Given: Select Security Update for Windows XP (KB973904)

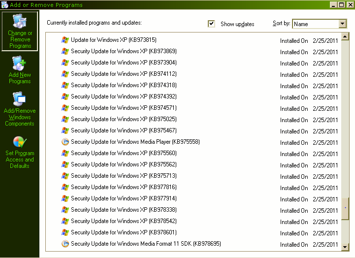Looking at the screenshot, I should 124,63.
